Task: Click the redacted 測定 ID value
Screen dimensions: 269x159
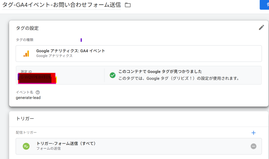Action: click(37, 78)
